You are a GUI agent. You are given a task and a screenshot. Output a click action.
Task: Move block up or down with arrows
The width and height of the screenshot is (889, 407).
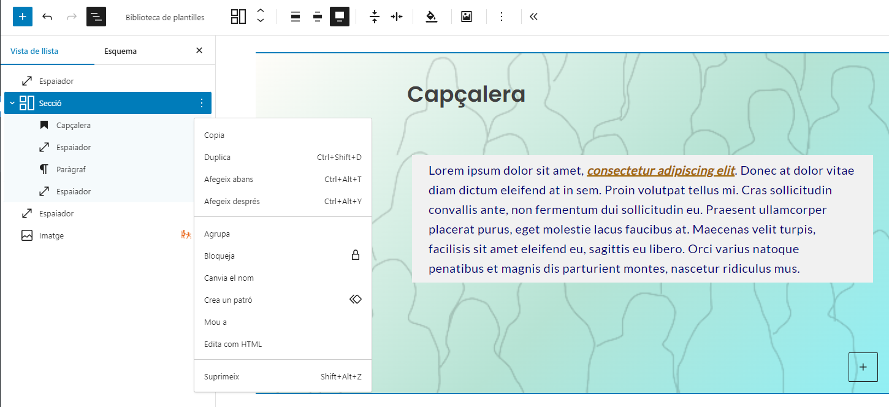tap(261, 17)
